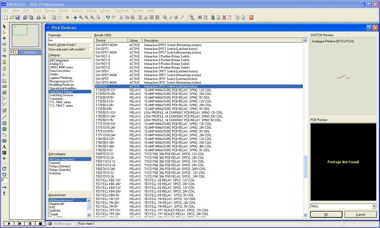Select the 2D box drawing tool
The image size is (380, 228).
(x=4, y=123)
